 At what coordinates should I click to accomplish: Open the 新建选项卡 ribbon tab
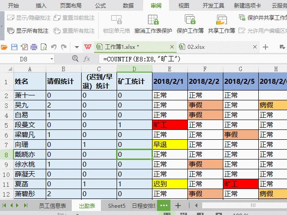[x=247, y=5]
